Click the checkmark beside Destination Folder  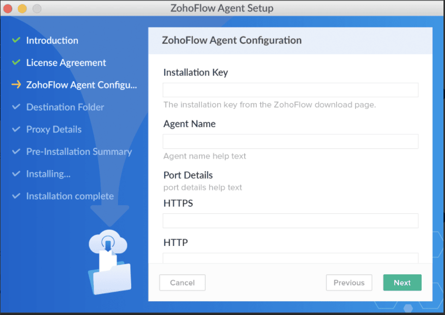pyautogui.click(x=16, y=107)
